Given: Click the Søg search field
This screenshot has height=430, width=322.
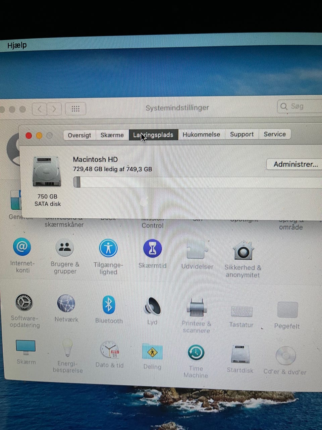Looking at the screenshot, I should [x=300, y=106].
